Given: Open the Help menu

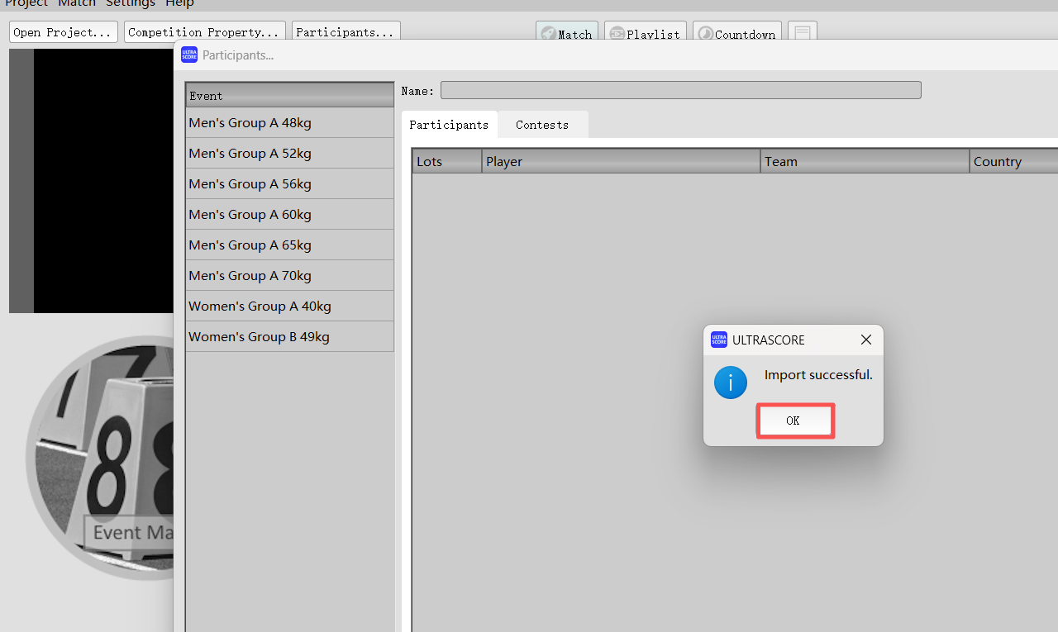Looking at the screenshot, I should point(179,4).
